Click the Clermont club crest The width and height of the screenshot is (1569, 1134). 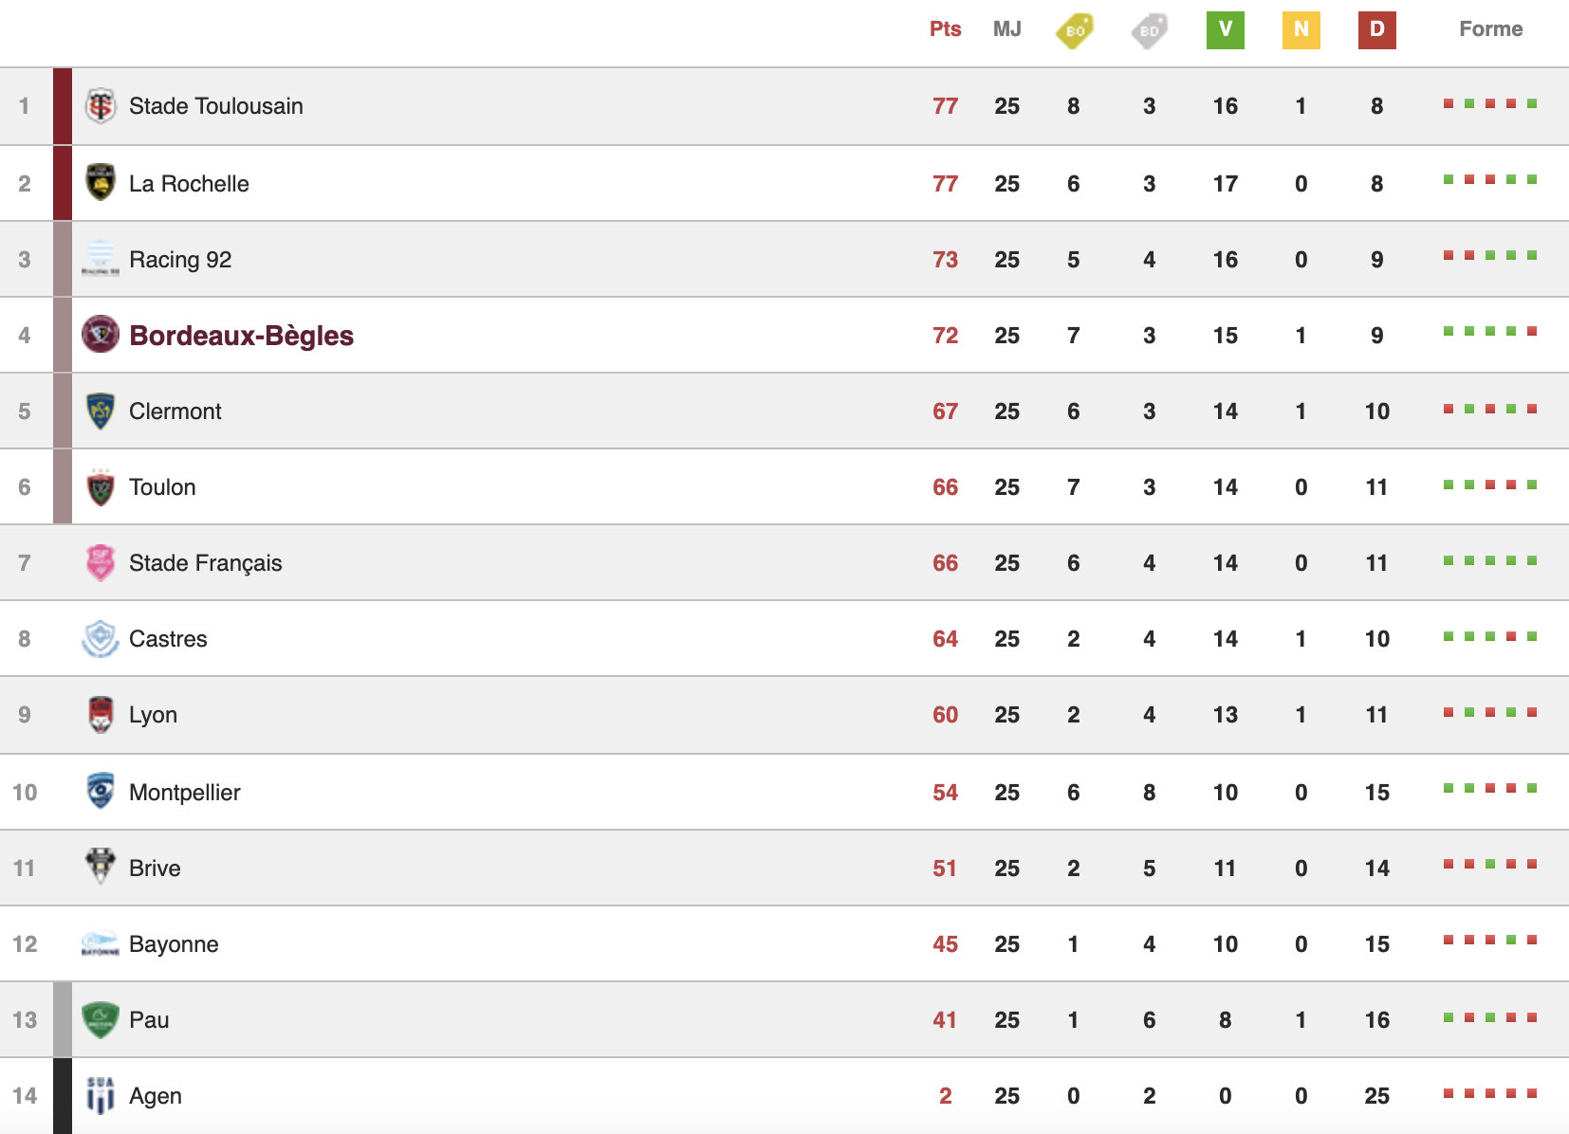[x=100, y=411]
